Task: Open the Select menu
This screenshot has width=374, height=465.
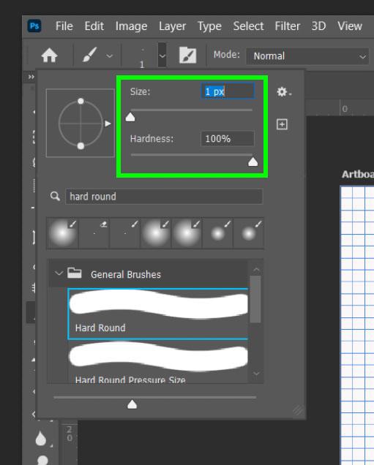Action: (248, 26)
